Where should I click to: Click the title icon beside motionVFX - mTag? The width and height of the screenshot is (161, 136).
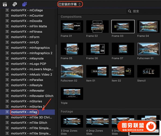click(x=7, y=112)
